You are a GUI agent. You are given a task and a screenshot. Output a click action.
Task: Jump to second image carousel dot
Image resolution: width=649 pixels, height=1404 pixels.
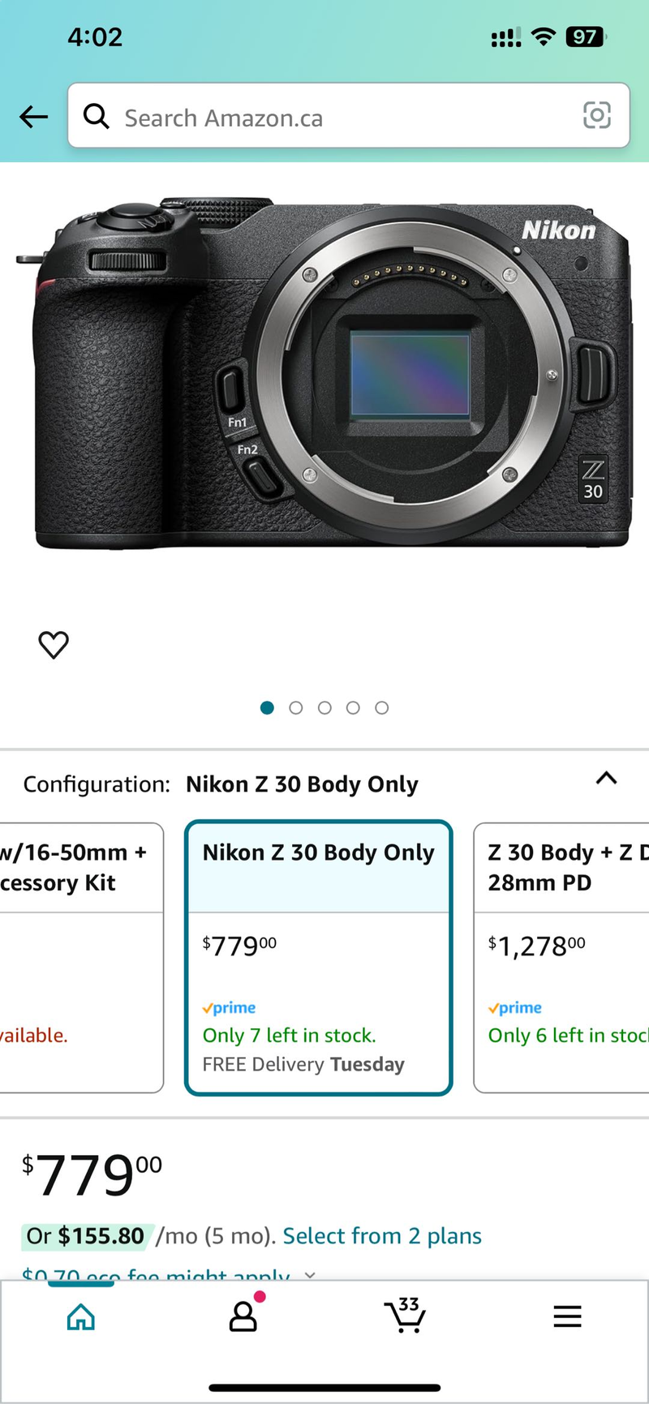296,708
